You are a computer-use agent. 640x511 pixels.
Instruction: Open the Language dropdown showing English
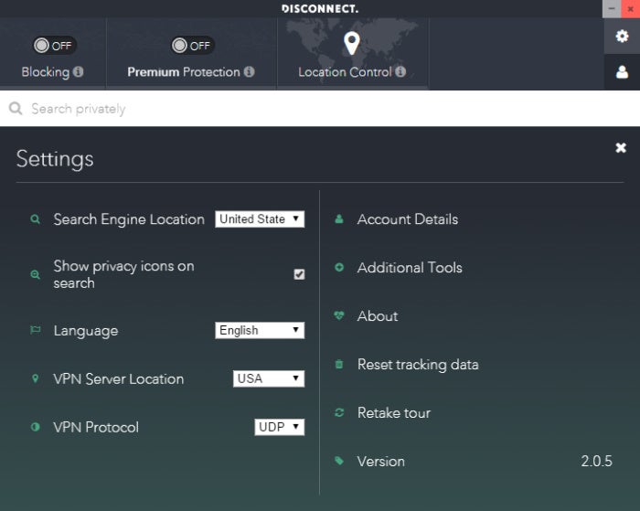tap(260, 330)
